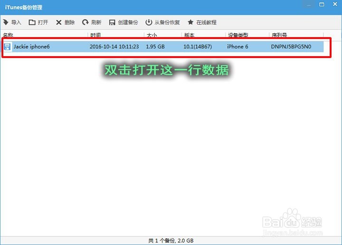Click the 打开 toolbar label
This screenshot has height=245, width=342.
coord(43,22)
